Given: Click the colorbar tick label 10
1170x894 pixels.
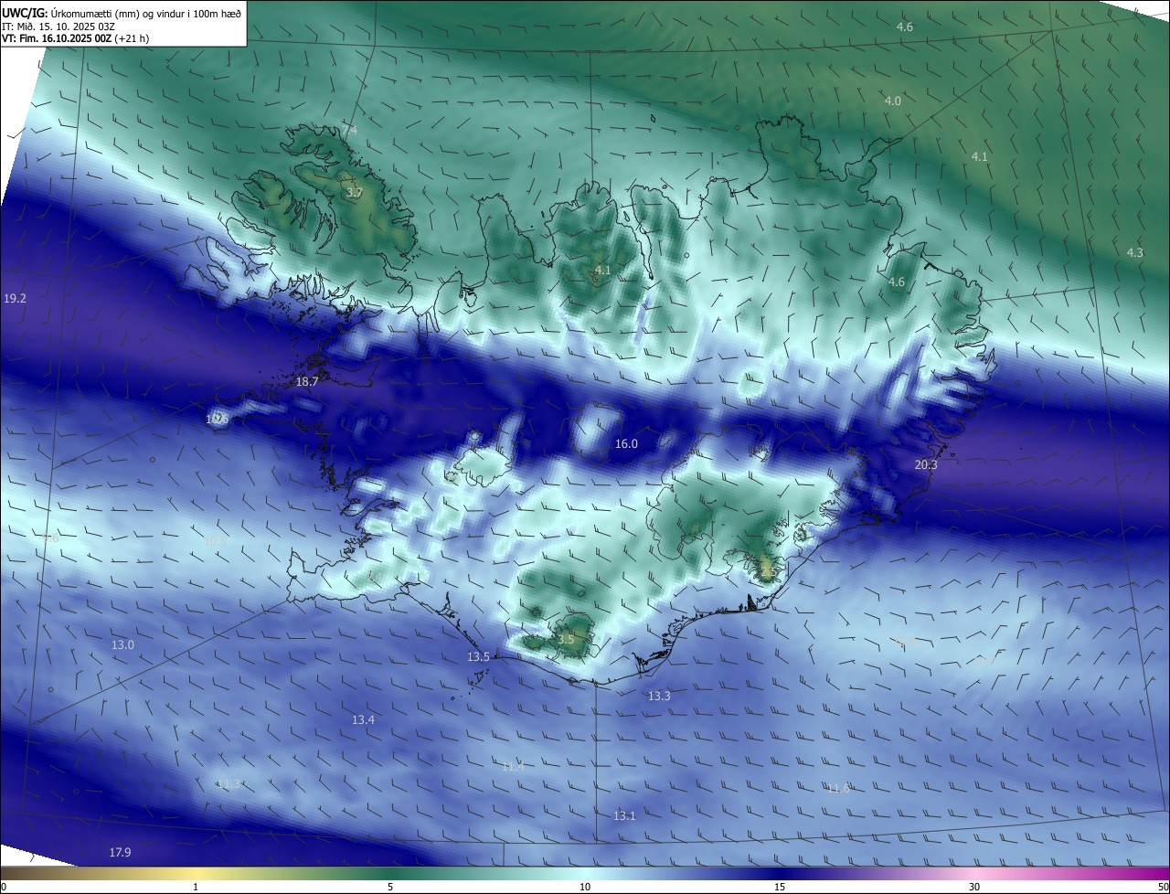Looking at the screenshot, I should pyautogui.click(x=585, y=887).
